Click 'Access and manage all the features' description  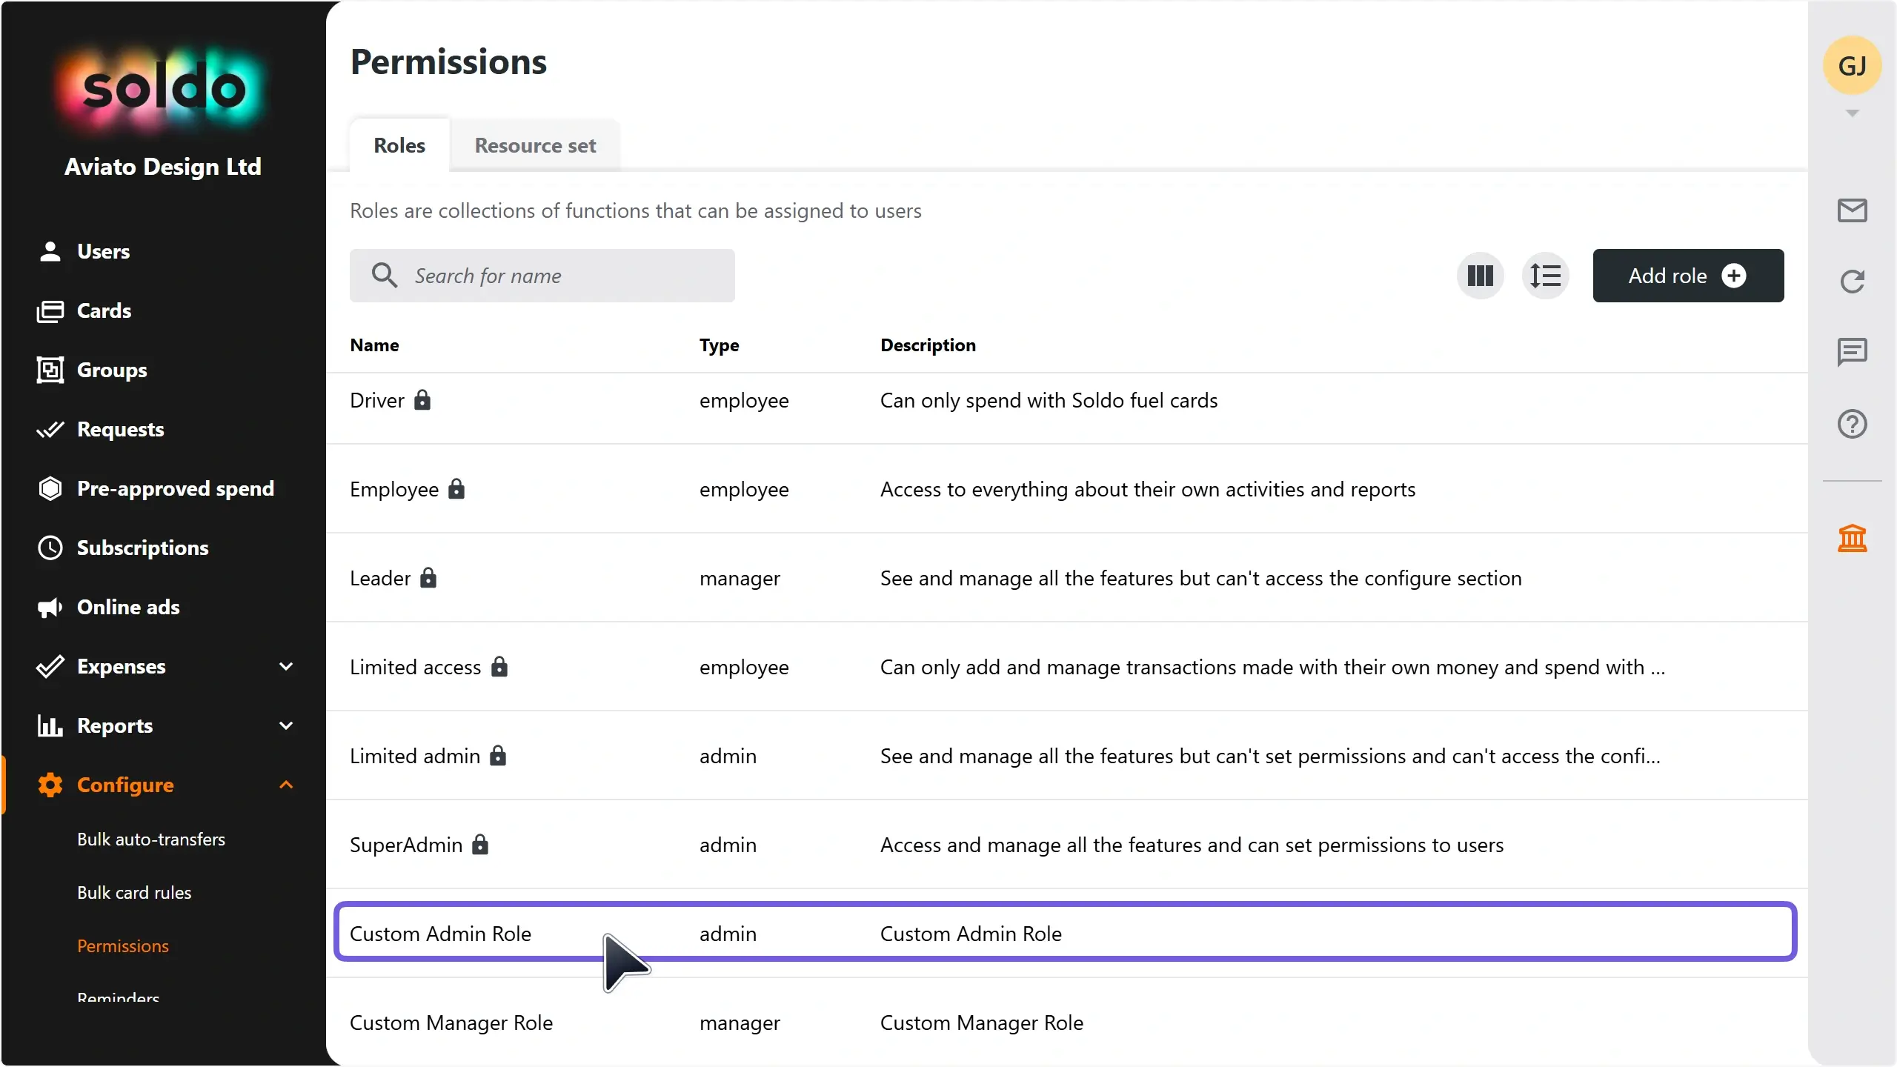point(1192,845)
